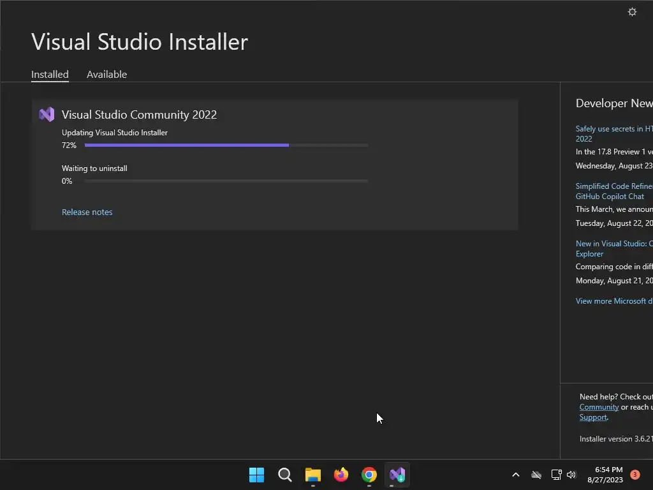Screen dimensions: 653x490
Task: Click Visual Studio Installer taskbar icon
Action: click(397, 475)
